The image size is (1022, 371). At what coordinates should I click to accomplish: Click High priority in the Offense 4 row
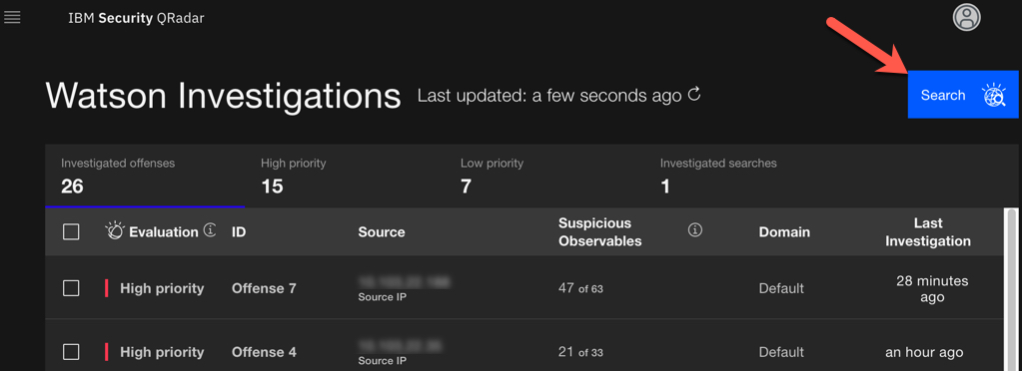[x=162, y=352]
